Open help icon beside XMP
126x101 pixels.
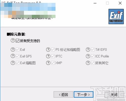click(x=48, y=63)
